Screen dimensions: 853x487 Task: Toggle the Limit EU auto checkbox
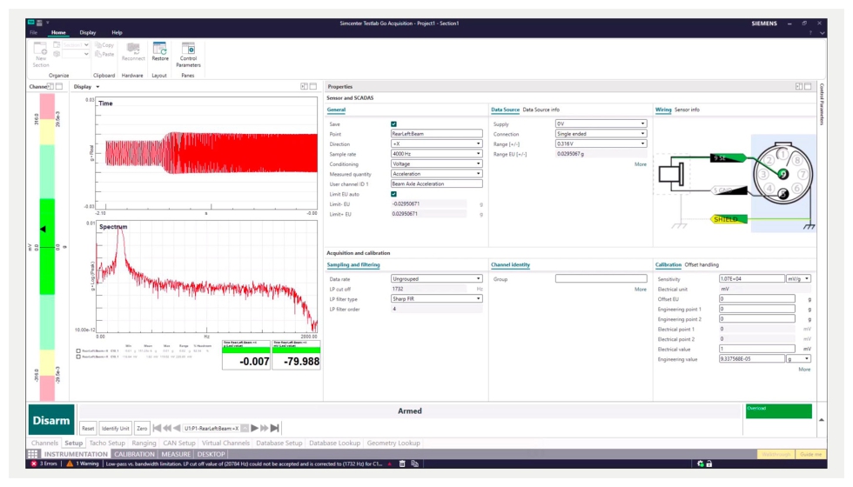tap(393, 194)
